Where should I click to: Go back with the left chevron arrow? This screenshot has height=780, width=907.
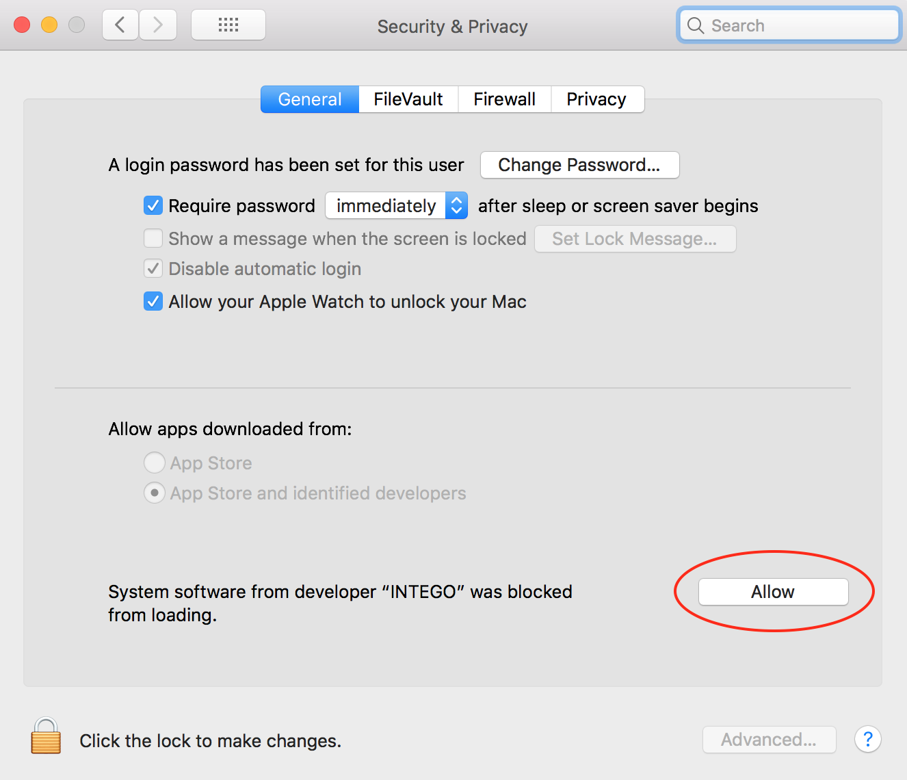pyautogui.click(x=120, y=25)
